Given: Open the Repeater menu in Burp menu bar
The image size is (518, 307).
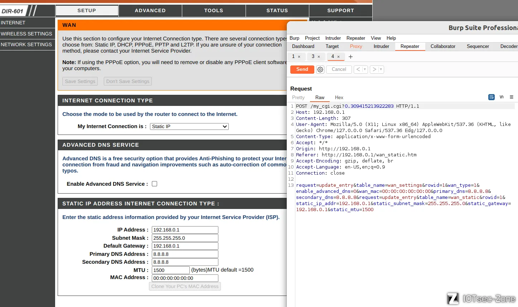Looking at the screenshot, I should click(x=355, y=38).
